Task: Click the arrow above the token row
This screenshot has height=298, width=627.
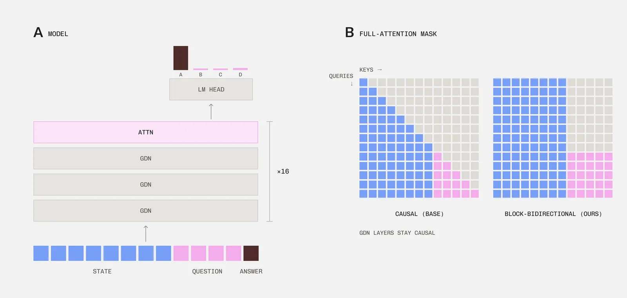Action: pyautogui.click(x=146, y=233)
